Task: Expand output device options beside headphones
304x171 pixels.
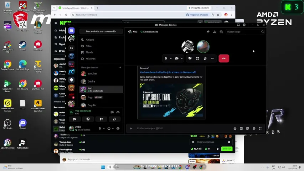Action: [113, 128]
